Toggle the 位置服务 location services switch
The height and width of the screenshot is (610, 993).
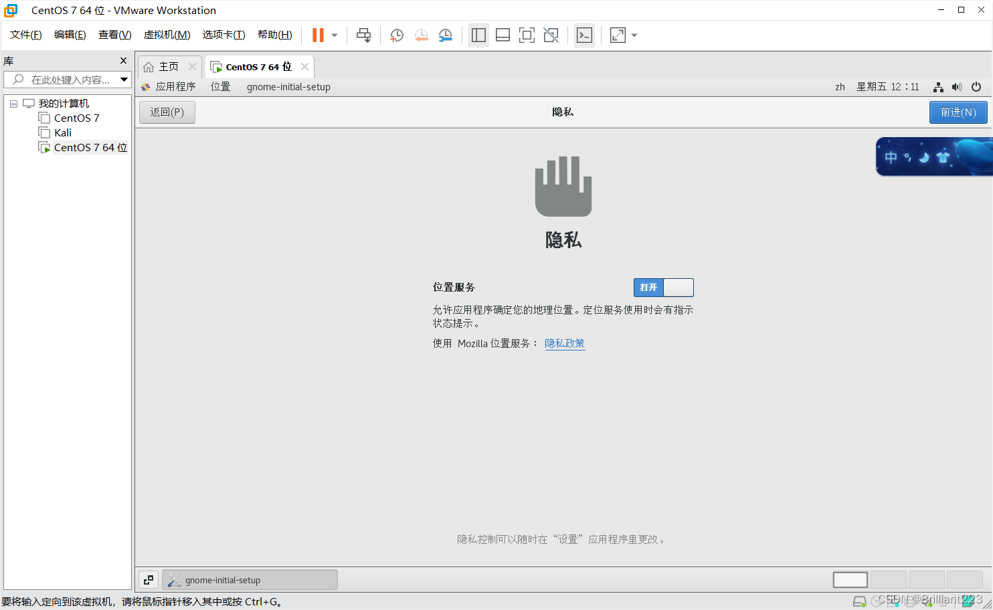[664, 288]
